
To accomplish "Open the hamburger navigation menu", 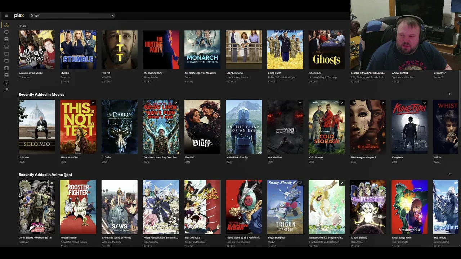I will [6, 16].
